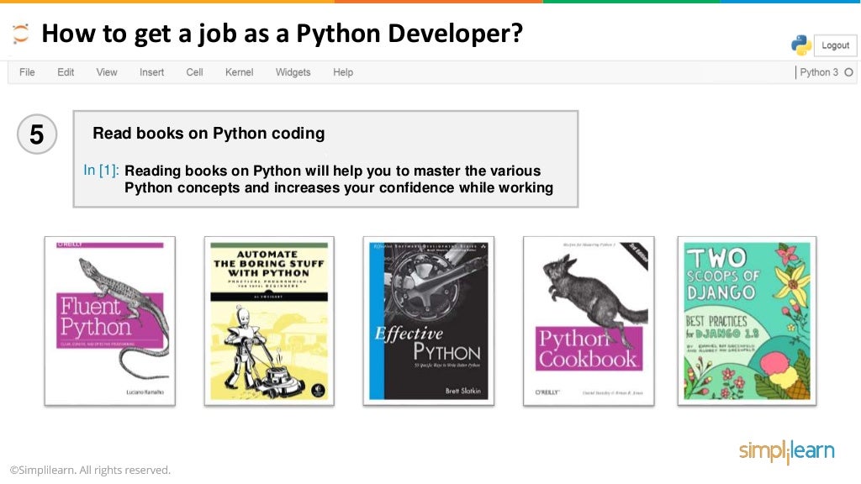Open the File menu

(x=27, y=72)
